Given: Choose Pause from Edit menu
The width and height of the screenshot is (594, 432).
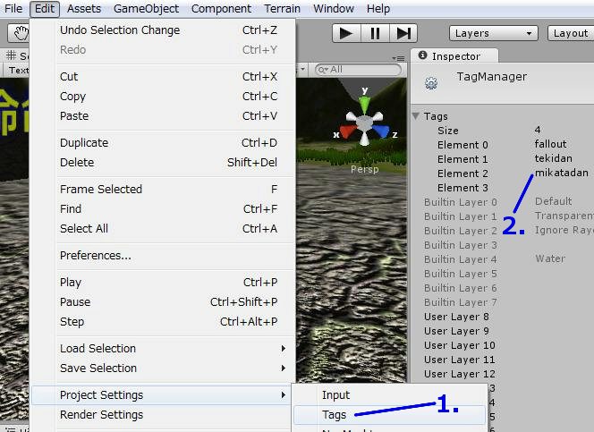Looking at the screenshot, I should [x=164, y=301].
